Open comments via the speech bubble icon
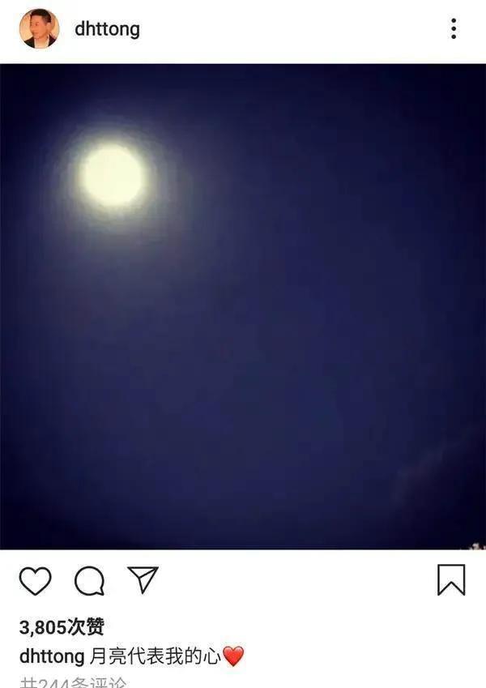 [x=89, y=581]
